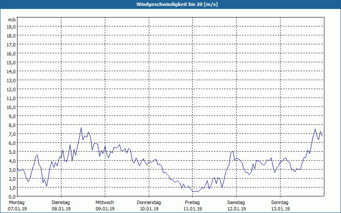
Task: Click the 16,0 y-axis label
Action: click(x=12, y=54)
